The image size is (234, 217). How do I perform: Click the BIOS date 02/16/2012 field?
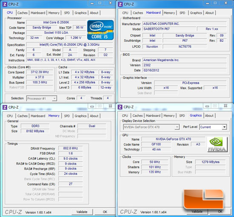185,70
